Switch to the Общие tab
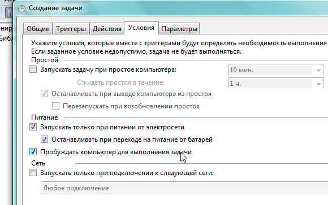The width and height of the screenshot is (328, 205). tap(38, 29)
